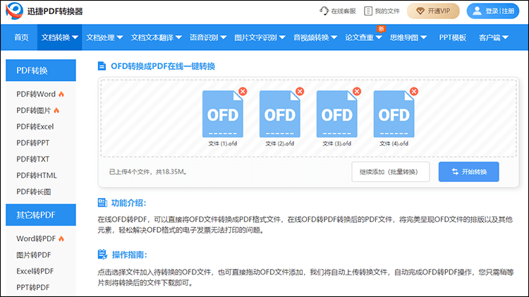Image resolution: width=529 pixels, height=297 pixels.
Task: Click the 迅捷PDF转换器 logo icon
Action: [x=15, y=11]
